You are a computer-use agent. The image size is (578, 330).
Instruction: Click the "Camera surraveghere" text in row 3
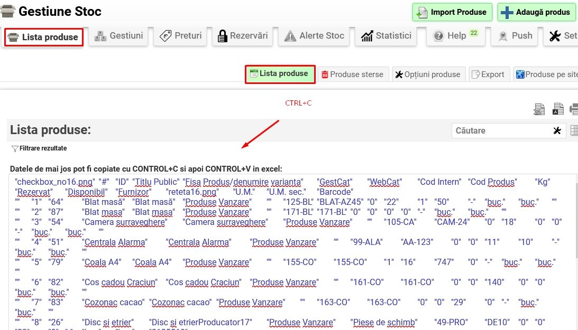coord(125,222)
